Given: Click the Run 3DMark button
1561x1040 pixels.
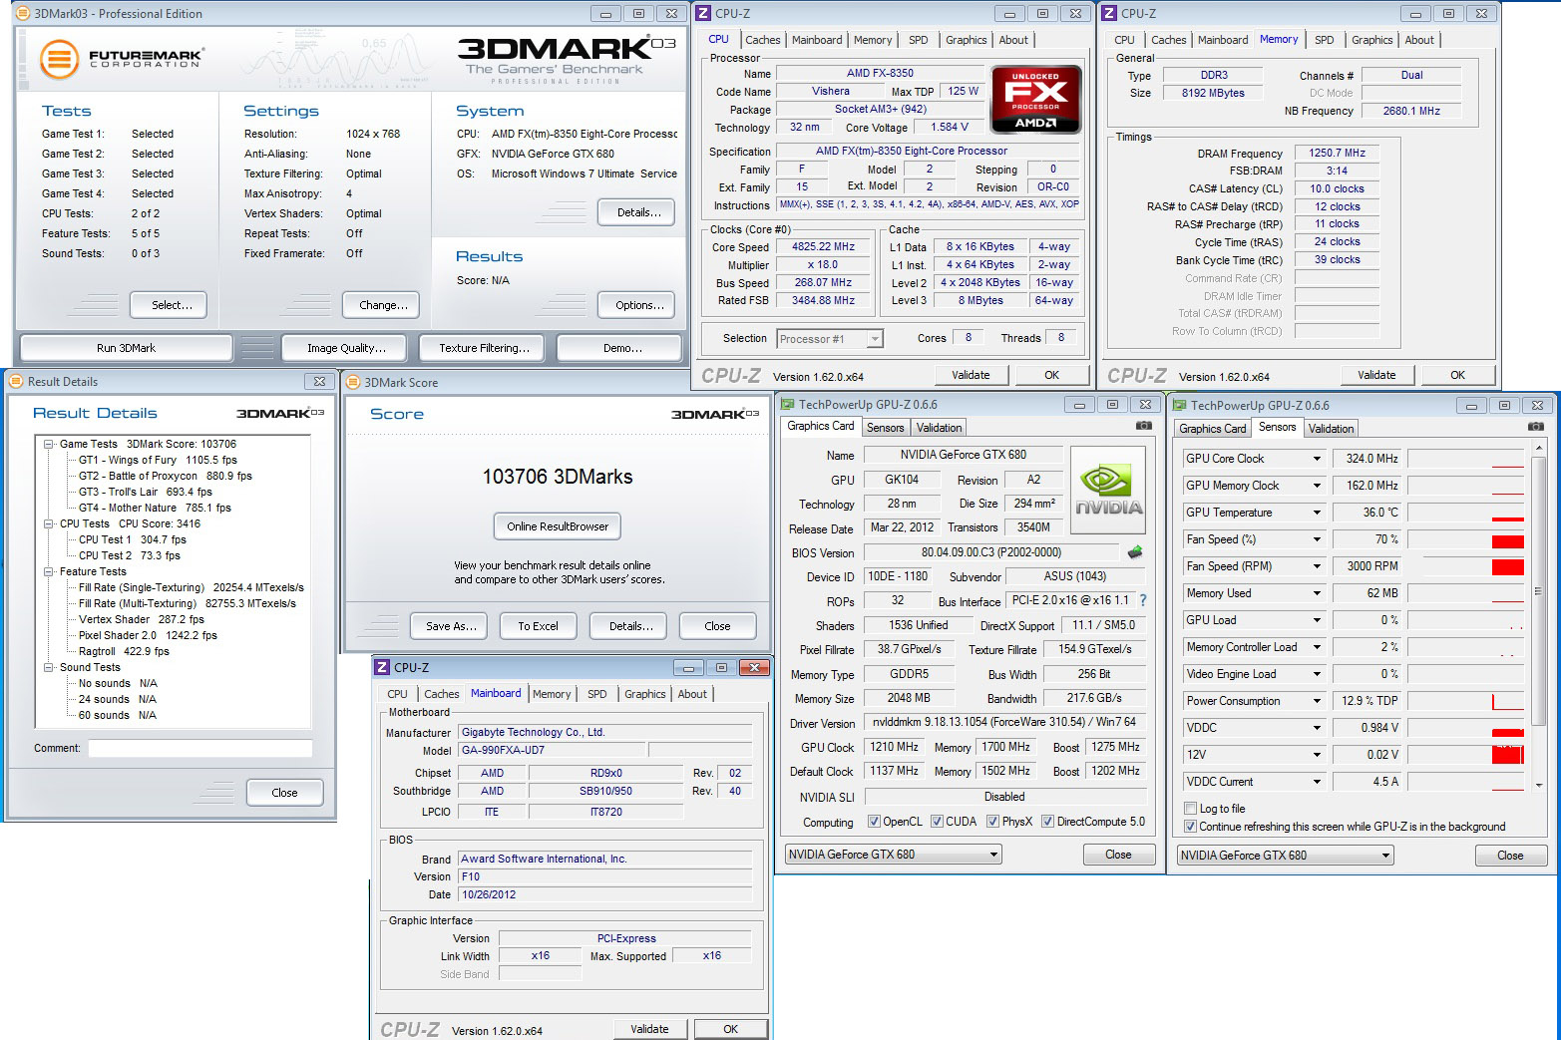Looking at the screenshot, I should [126, 348].
